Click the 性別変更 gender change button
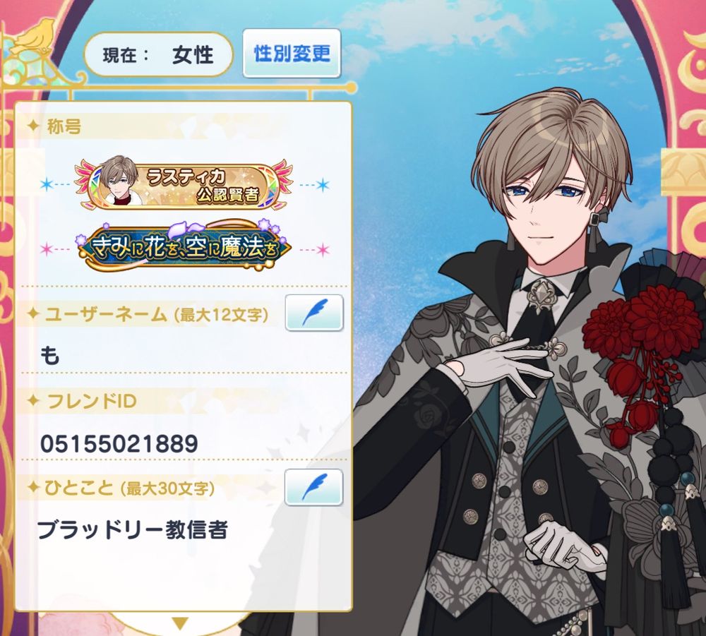The image size is (706, 636). tap(292, 53)
